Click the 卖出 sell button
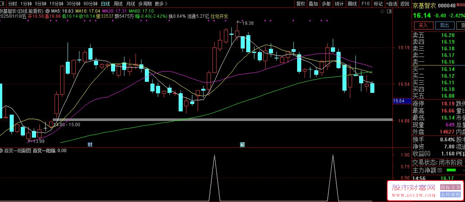 click(444, 25)
